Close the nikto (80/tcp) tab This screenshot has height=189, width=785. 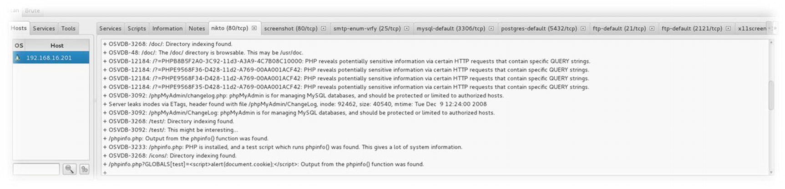tap(254, 28)
